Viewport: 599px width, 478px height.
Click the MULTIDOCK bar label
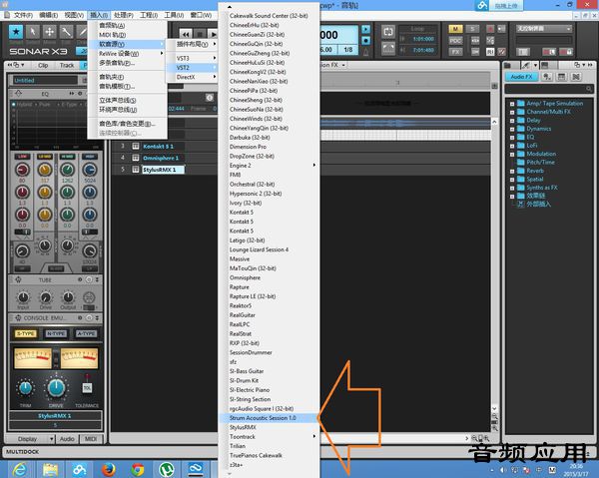pos(23,452)
